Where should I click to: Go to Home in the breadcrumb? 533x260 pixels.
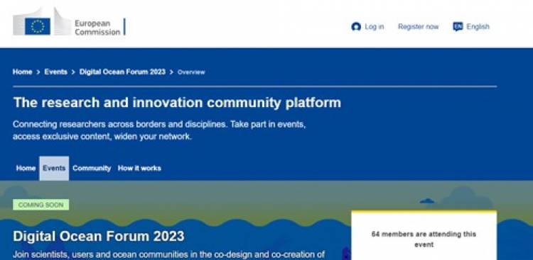(x=23, y=72)
